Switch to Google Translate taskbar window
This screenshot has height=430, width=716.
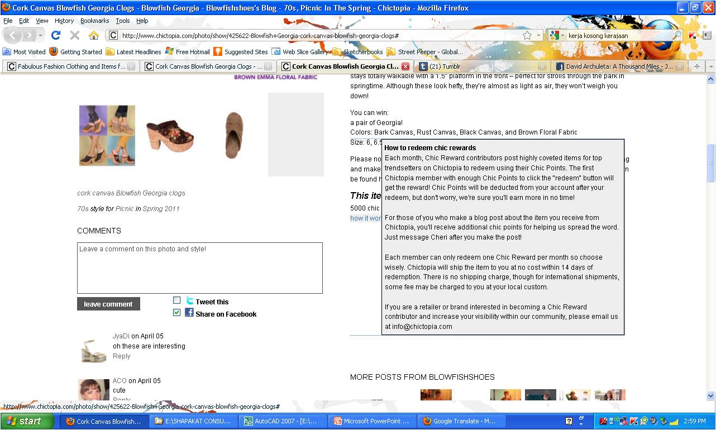coord(461,421)
